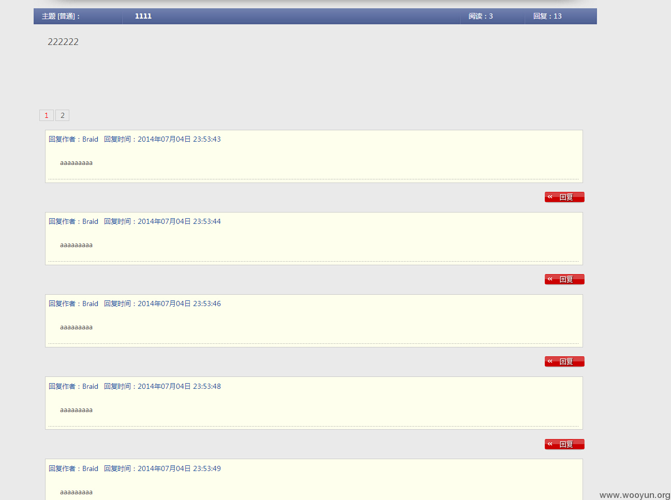
Task: Click the 主题 [普通] label
Action: click(61, 16)
